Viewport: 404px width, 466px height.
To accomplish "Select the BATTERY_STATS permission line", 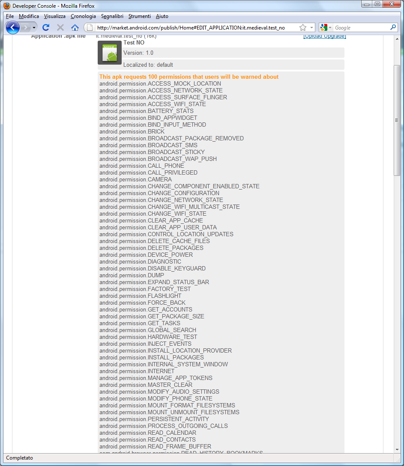I will pyautogui.click(x=147, y=111).
